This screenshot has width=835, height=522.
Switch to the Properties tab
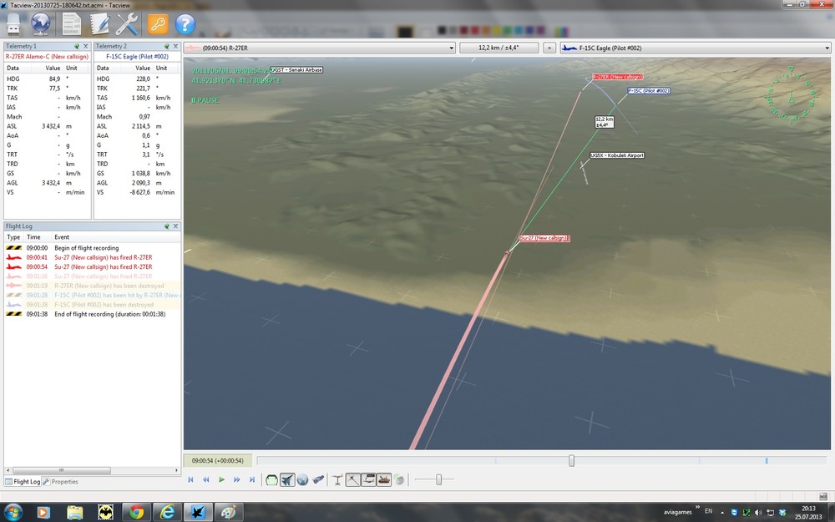pos(60,482)
